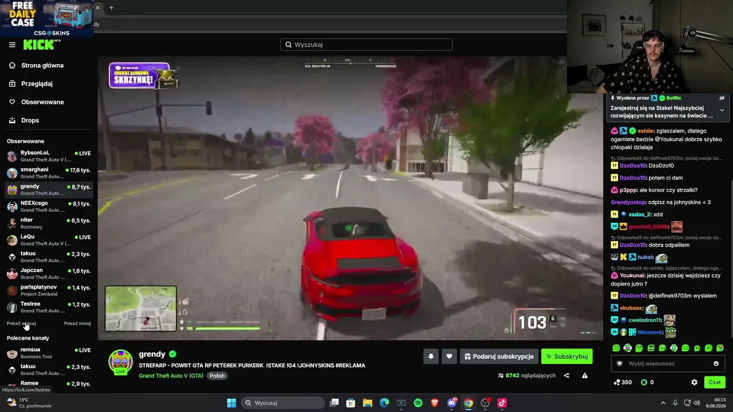Viewport: 733px width, 412px height.
Task: Click the share stream icon
Action: [566, 375]
